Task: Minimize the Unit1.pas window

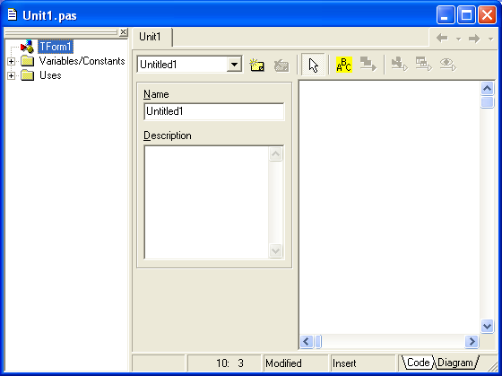Action: click(446, 14)
